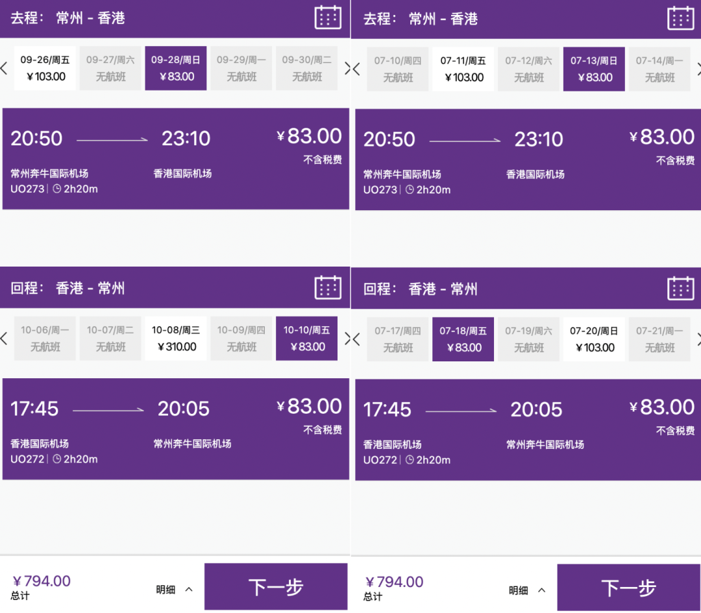Image resolution: width=701 pixels, height=613 pixels.
Task: Click previous-dates arrow beside 10-06/周一
Action: 4,339
